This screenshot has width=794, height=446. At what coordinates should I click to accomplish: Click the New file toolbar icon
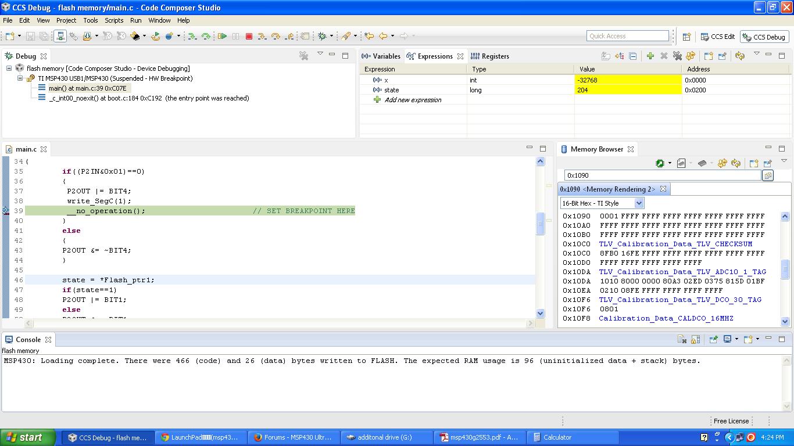tap(10, 36)
